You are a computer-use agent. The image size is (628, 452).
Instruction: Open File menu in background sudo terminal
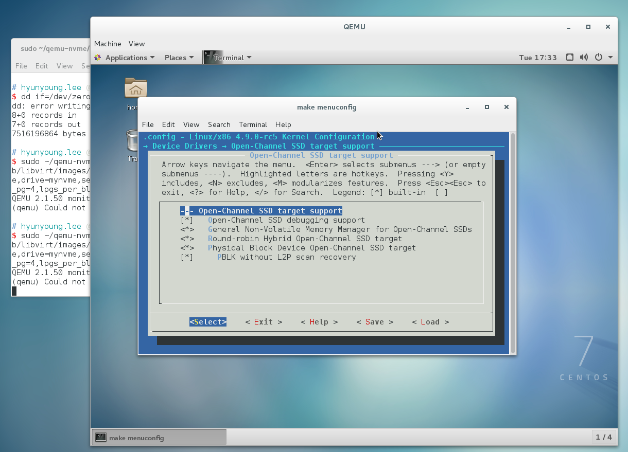click(21, 66)
